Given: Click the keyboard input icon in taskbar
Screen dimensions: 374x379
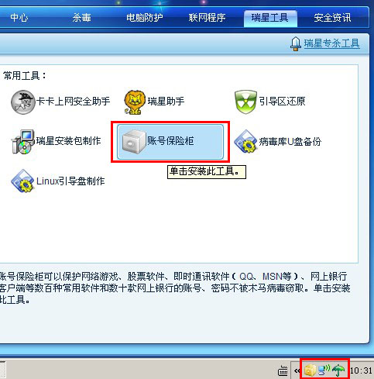Looking at the screenshot, I should 283,371.
